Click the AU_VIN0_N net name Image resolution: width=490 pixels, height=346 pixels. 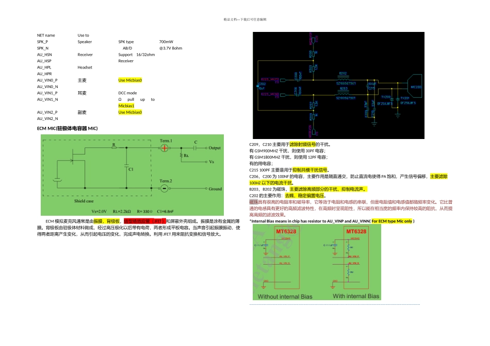[x=47, y=86]
